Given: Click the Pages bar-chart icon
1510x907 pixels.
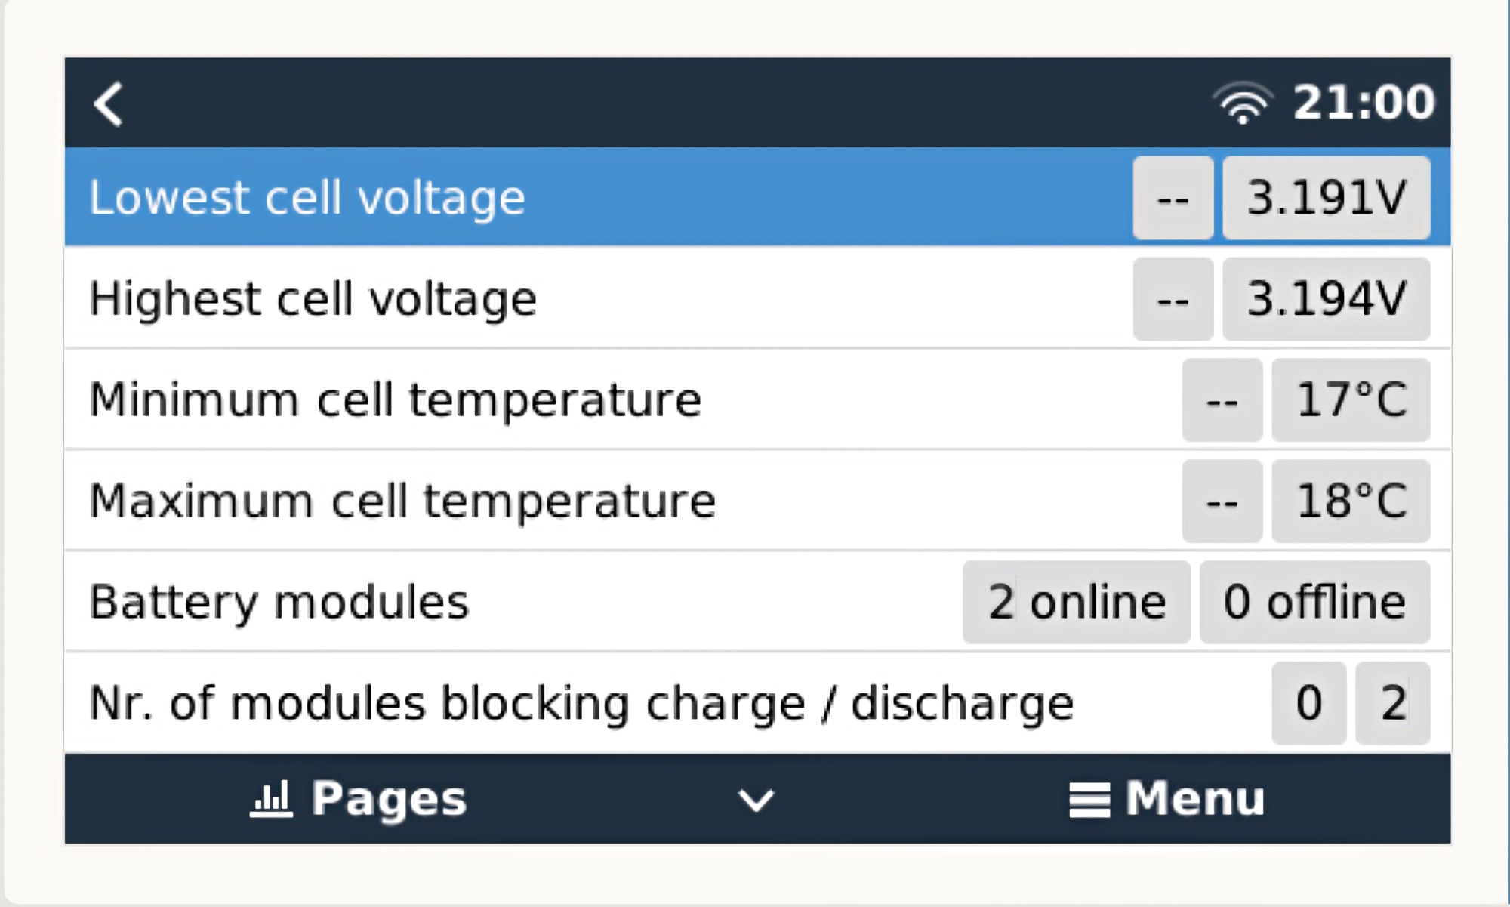Looking at the screenshot, I should click(x=271, y=799).
